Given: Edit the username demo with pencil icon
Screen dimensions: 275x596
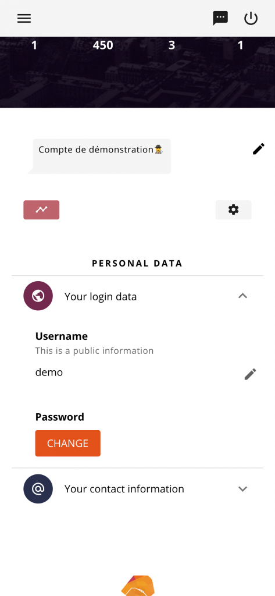Looking at the screenshot, I should [x=250, y=374].
